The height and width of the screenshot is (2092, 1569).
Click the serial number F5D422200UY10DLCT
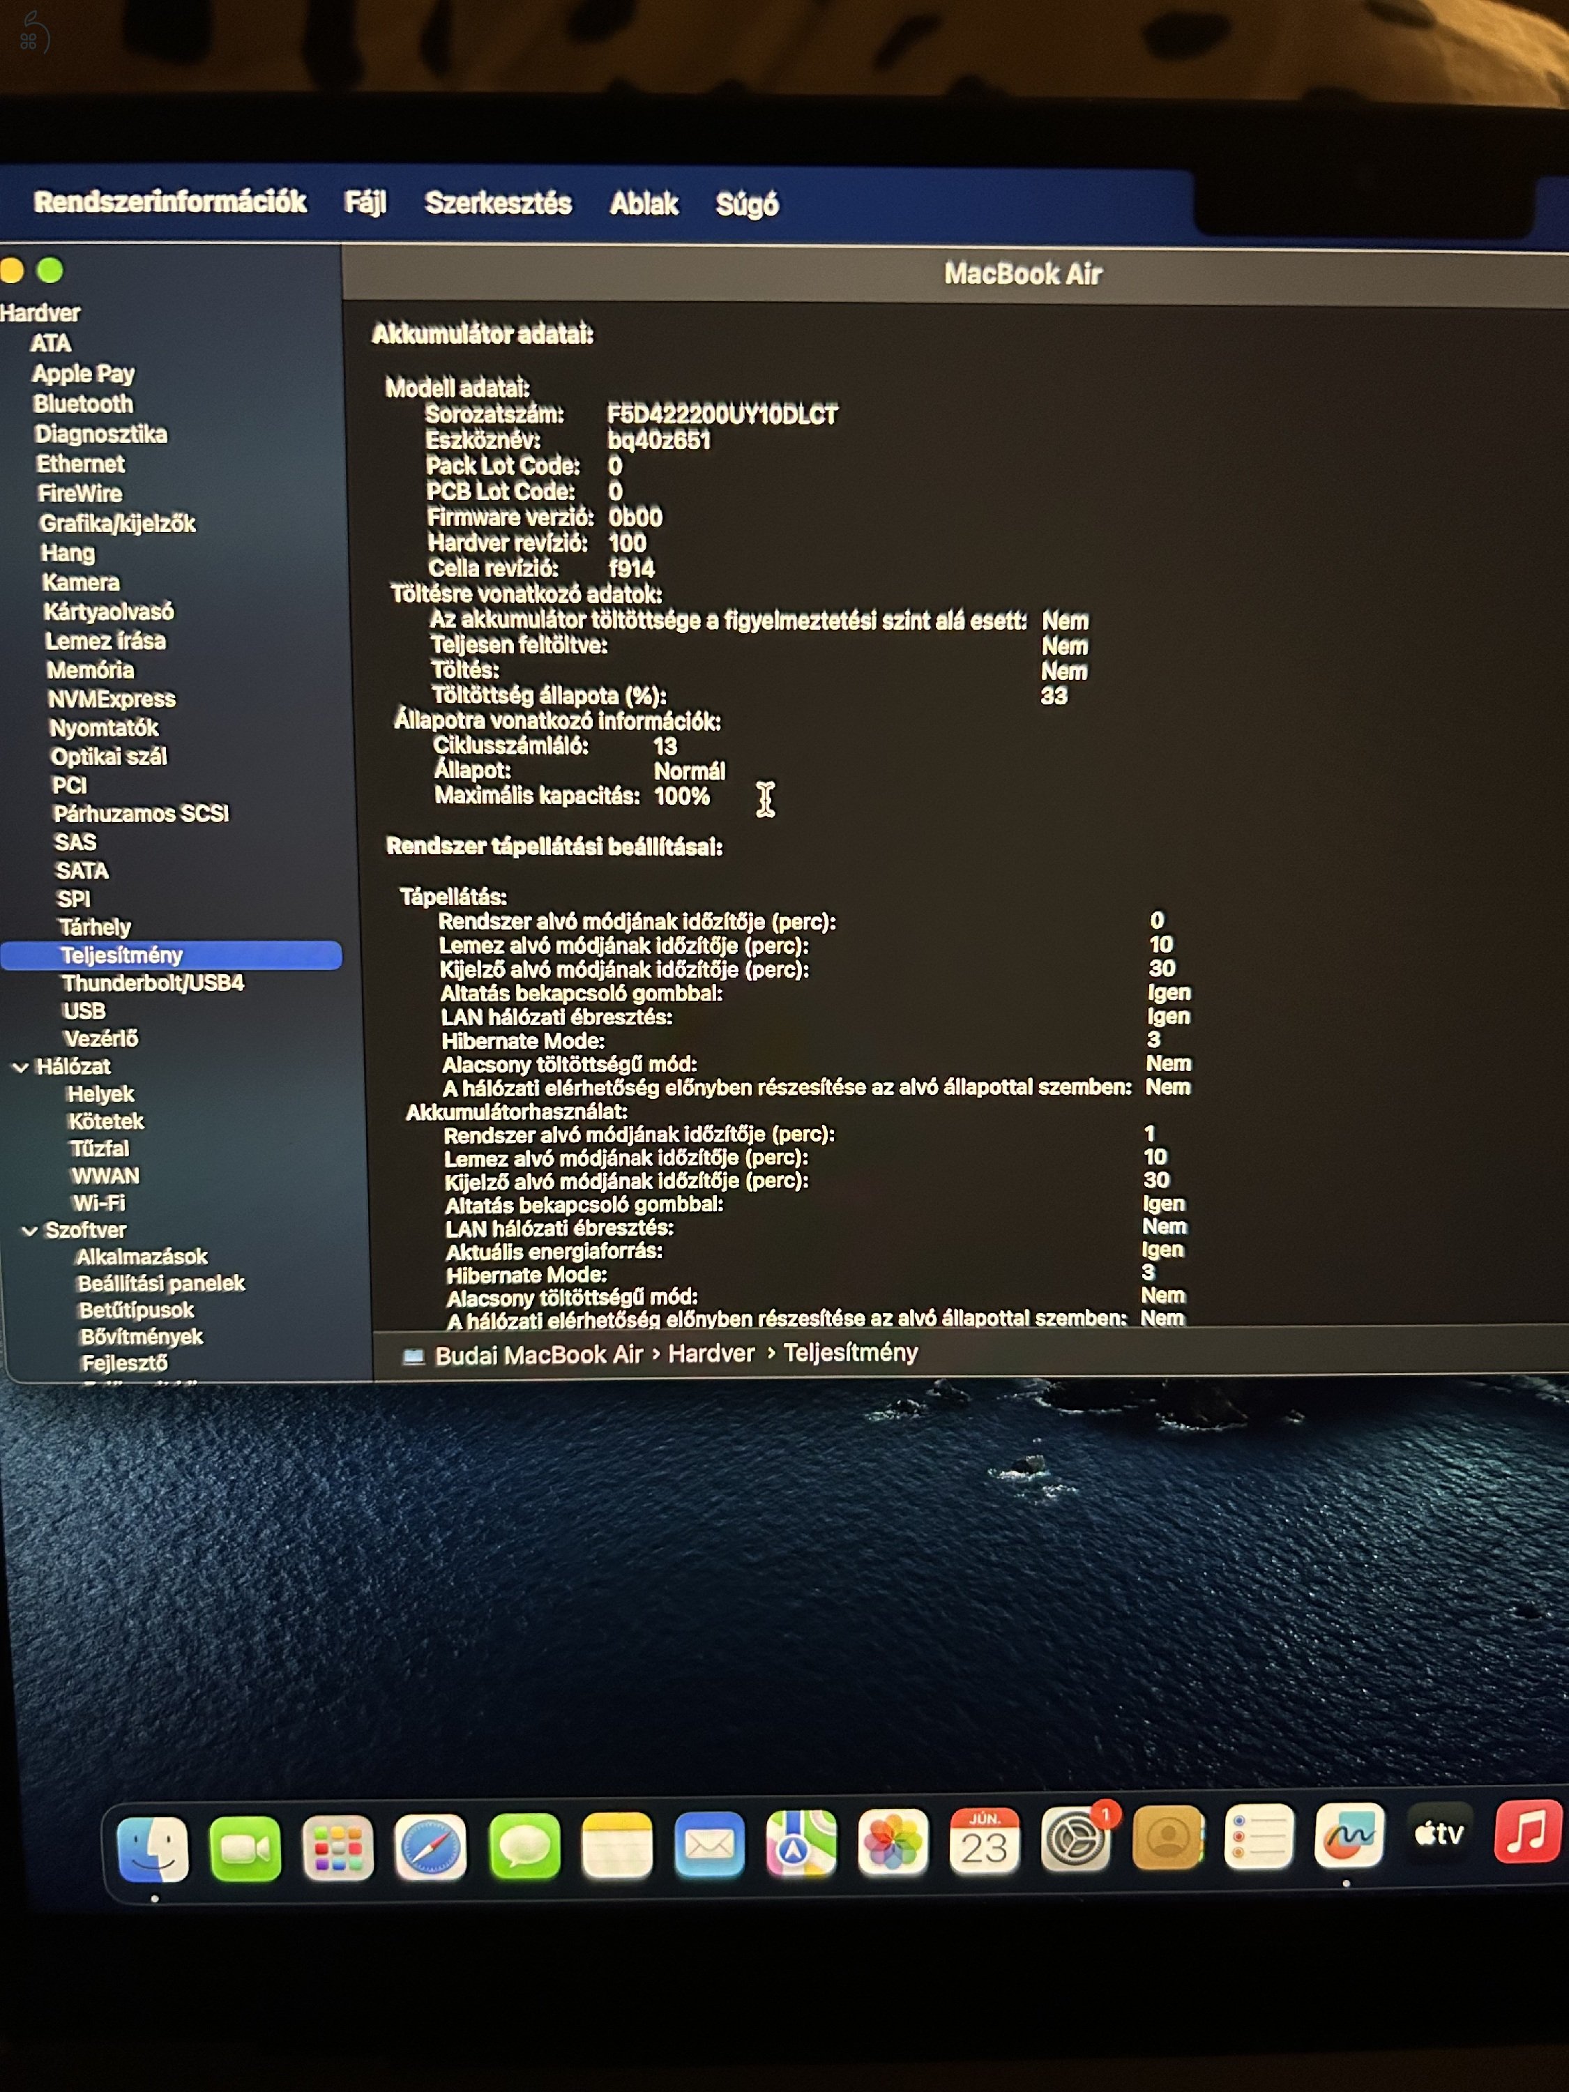tap(722, 415)
